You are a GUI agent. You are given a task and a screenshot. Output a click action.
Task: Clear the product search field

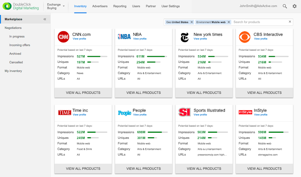[x=290, y=22]
